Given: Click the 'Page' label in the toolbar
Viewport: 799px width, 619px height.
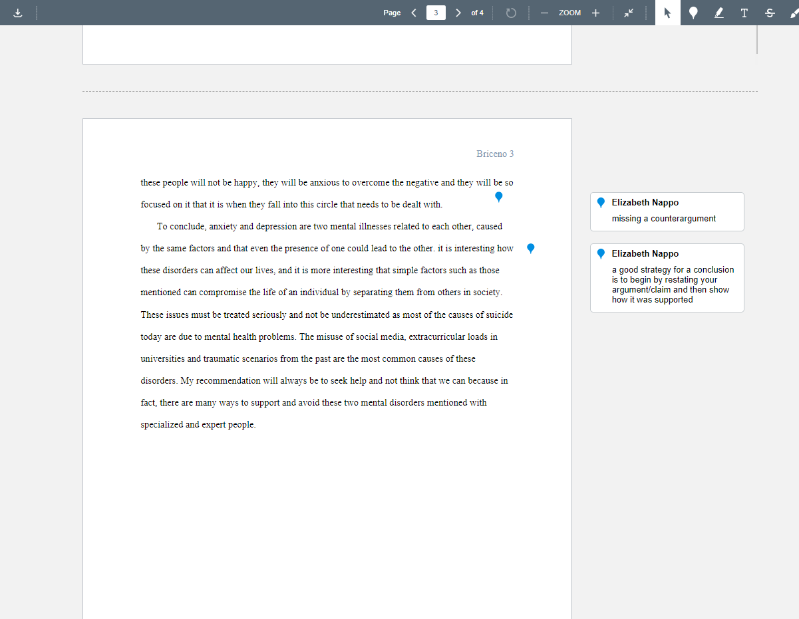Looking at the screenshot, I should click(392, 13).
